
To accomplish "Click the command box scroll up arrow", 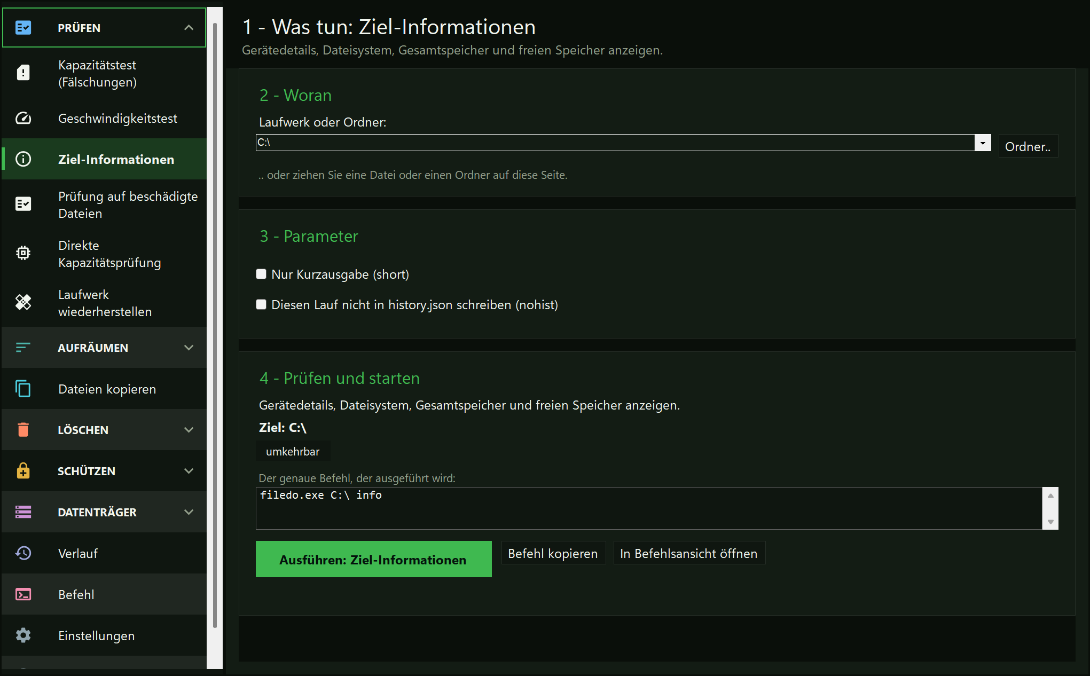I will coord(1050,496).
